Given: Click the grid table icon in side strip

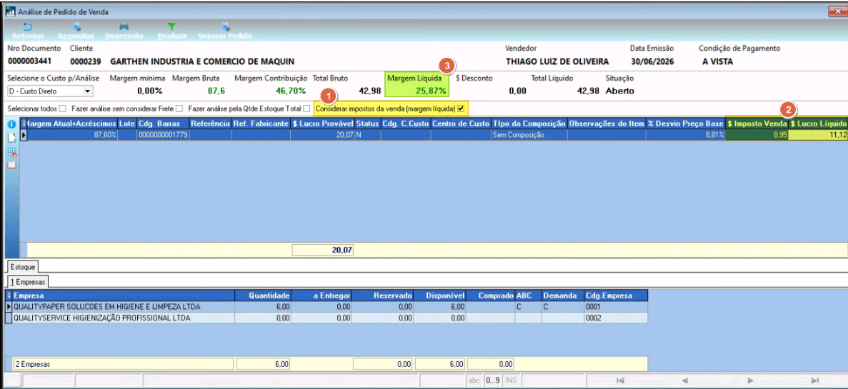Looking at the screenshot, I should 12,152.
